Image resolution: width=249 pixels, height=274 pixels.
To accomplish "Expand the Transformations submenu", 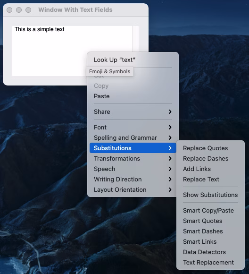I will (x=133, y=158).
